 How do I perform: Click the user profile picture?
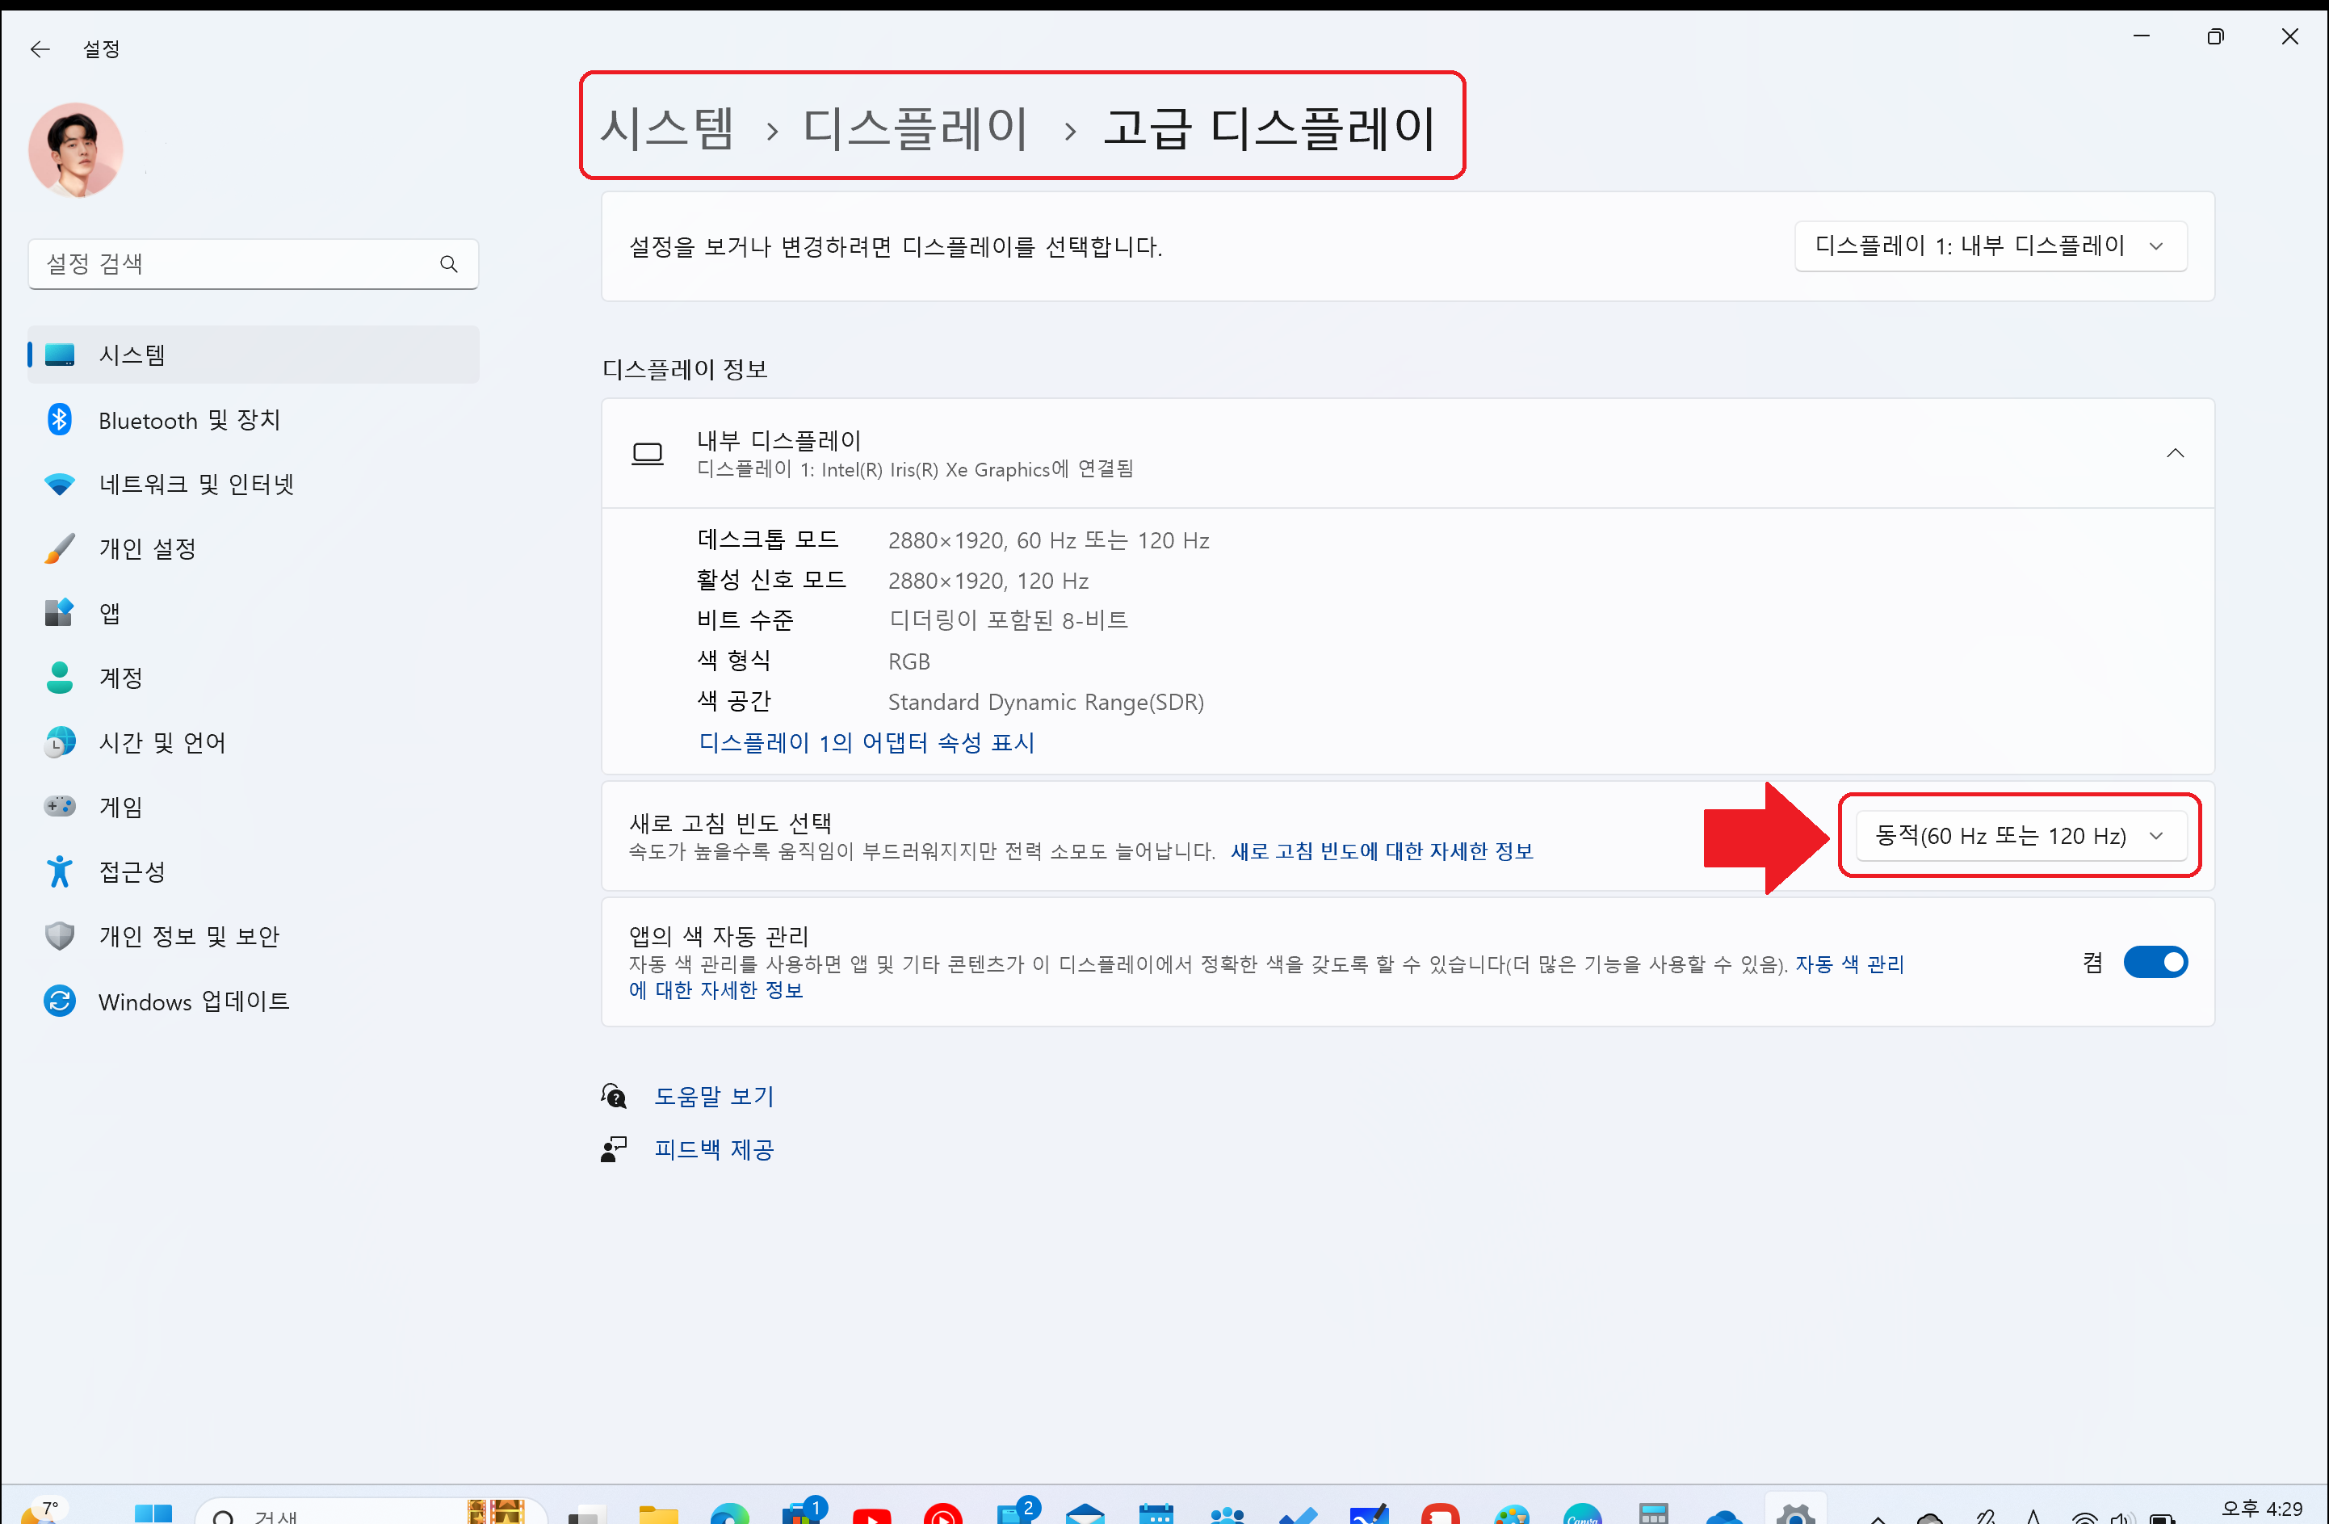[77, 149]
